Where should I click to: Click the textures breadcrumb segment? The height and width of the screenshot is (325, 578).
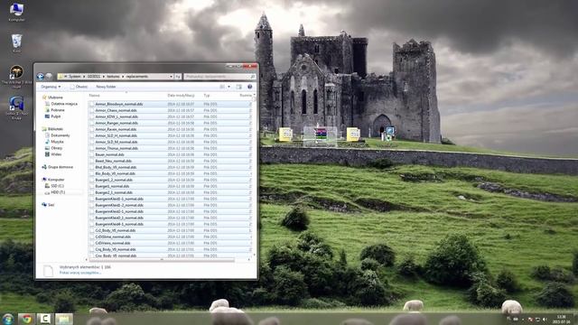coord(113,76)
